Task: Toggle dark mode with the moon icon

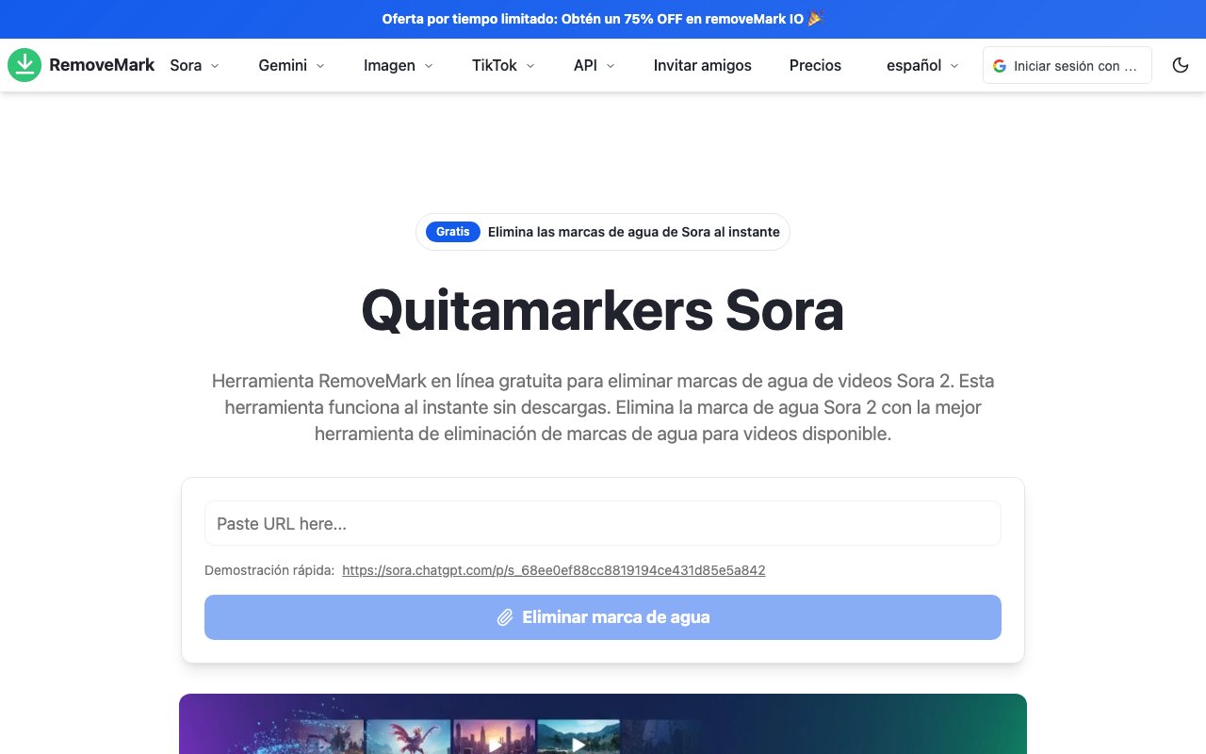Action: tap(1180, 65)
